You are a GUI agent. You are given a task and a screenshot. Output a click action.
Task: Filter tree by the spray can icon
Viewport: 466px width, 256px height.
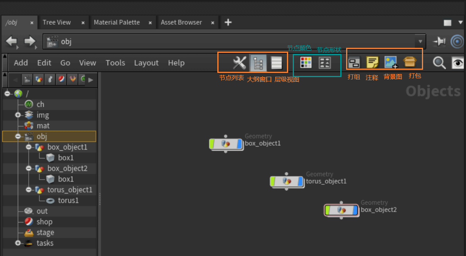50,80
